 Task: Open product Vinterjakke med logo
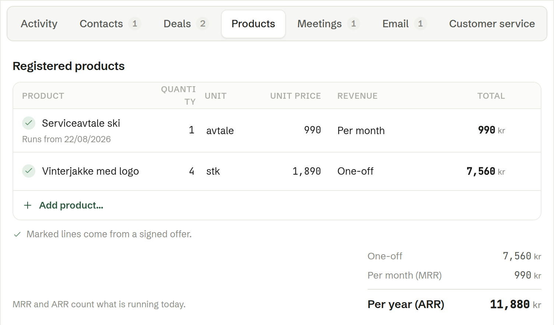pos(90,171)
